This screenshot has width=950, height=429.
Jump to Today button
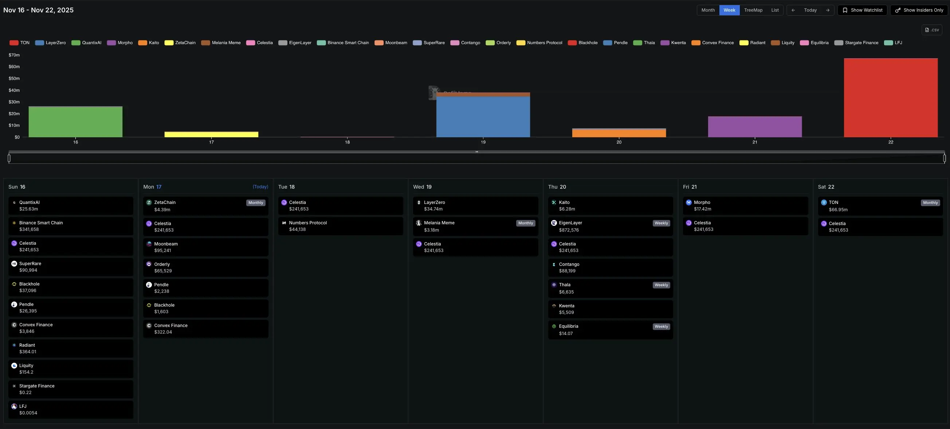[810, 10]
